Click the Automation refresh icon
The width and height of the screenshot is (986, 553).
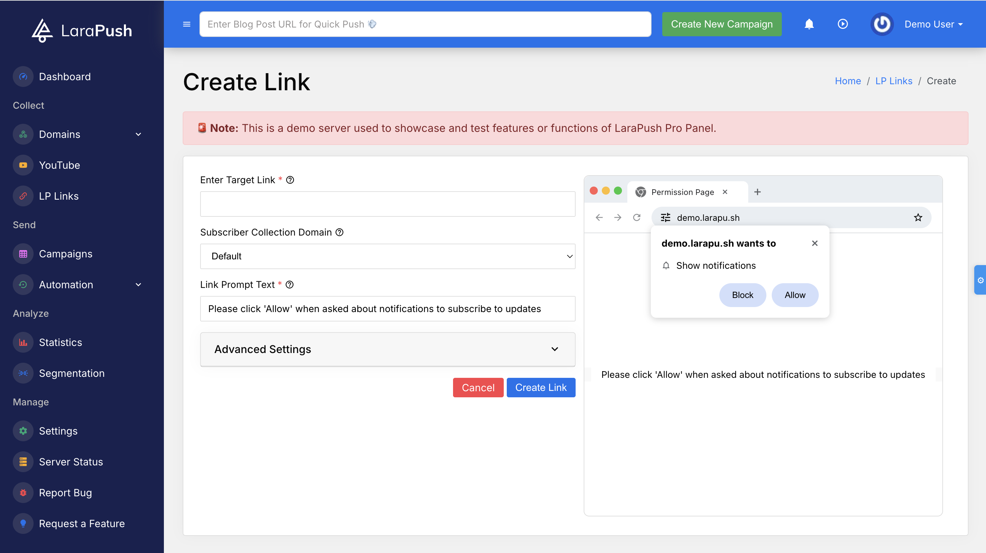pos(23,285)
